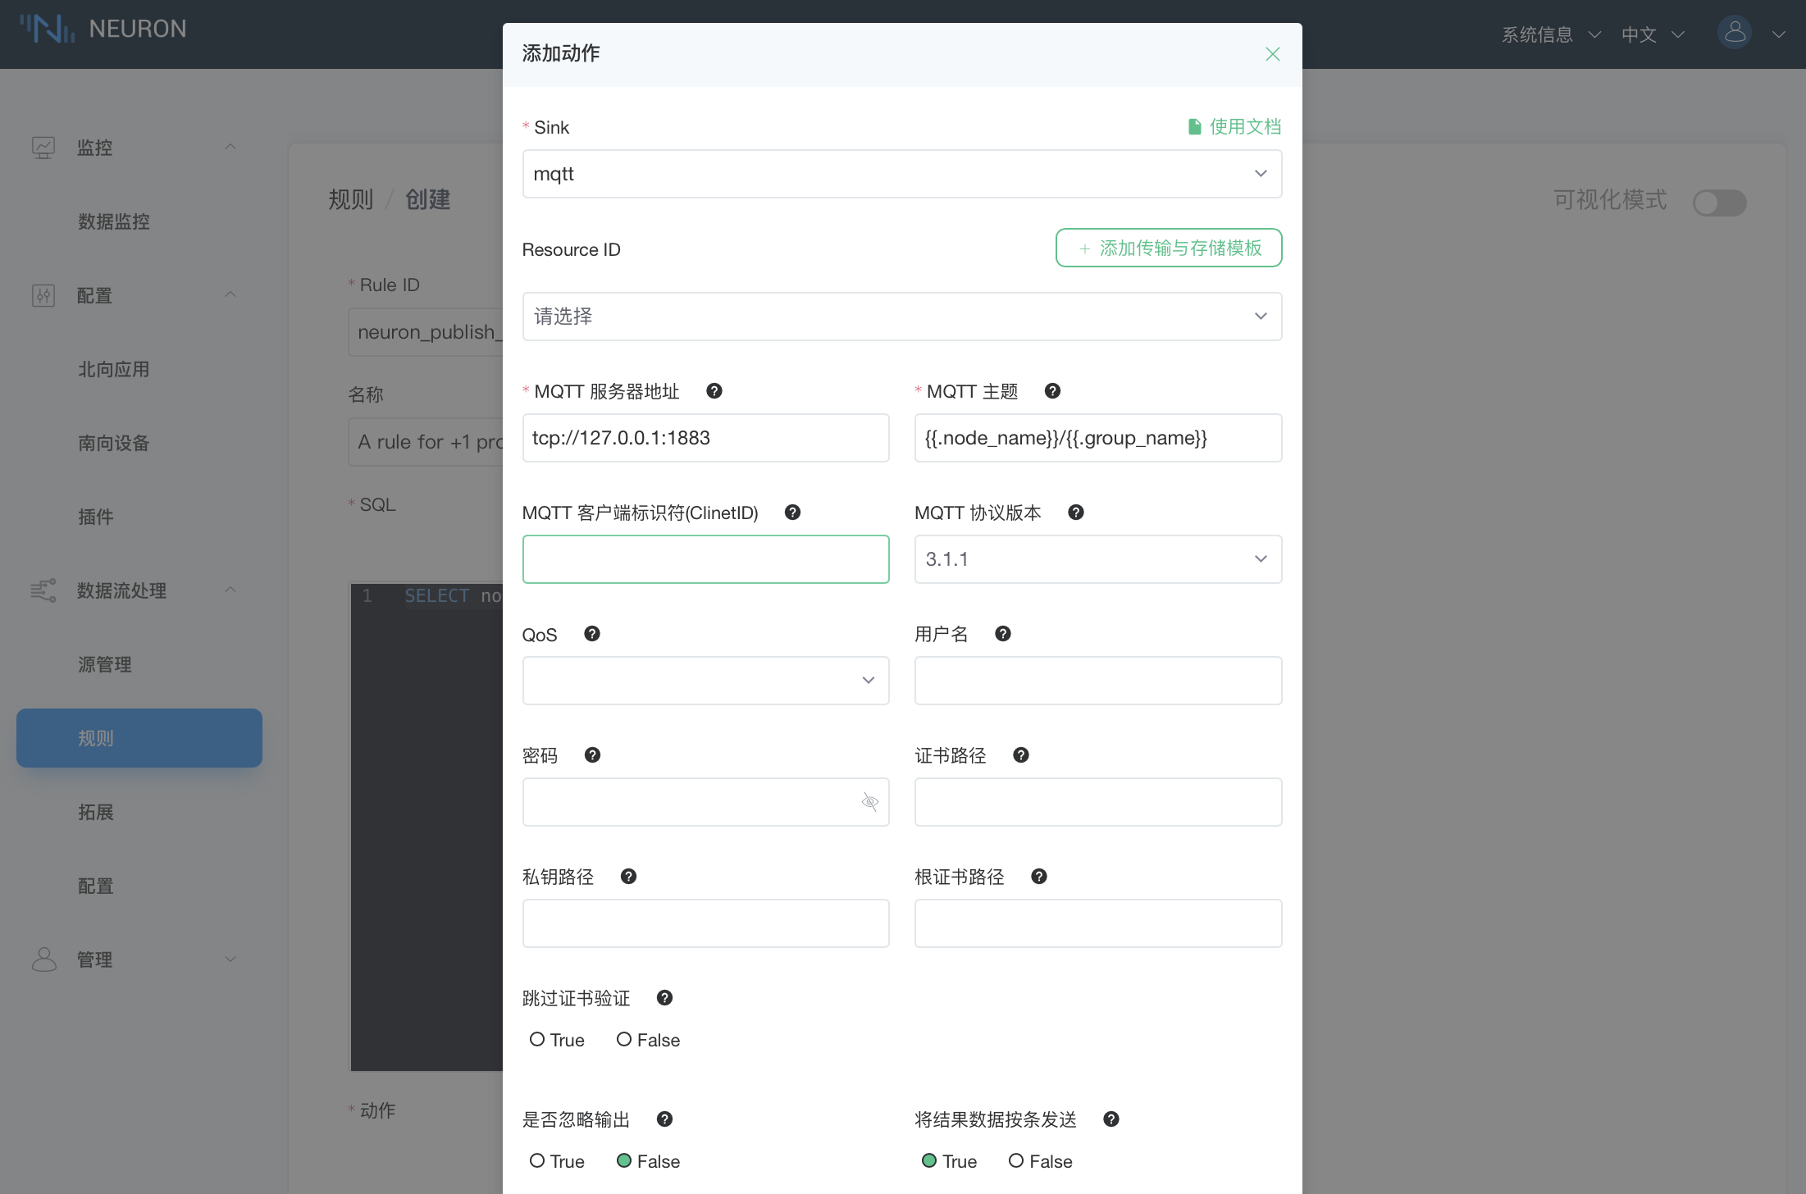Open the user avatar menu
The height and width of the screenshot is (1194, 1806).
click(x=1734, y=33)
